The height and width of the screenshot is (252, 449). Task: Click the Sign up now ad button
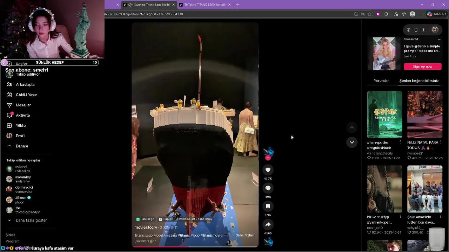tap(422, 66)
